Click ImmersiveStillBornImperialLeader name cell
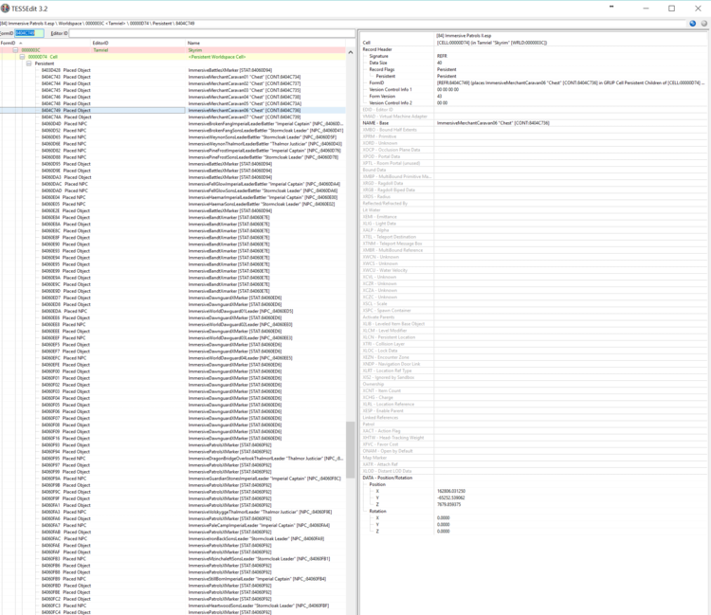711x615 pixels. [257, 579]
